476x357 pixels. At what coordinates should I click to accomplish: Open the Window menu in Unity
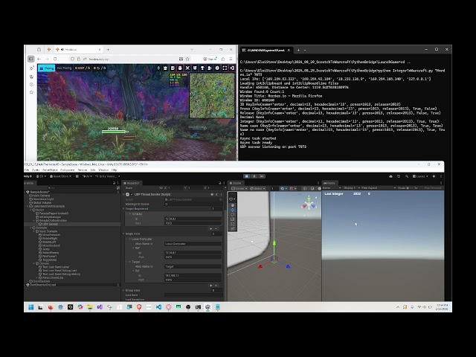tap(103, 170)
